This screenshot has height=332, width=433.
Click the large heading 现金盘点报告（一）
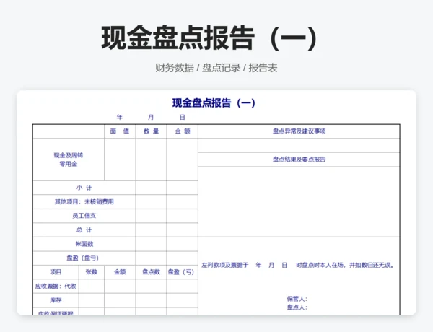click(x=209, y=38)
